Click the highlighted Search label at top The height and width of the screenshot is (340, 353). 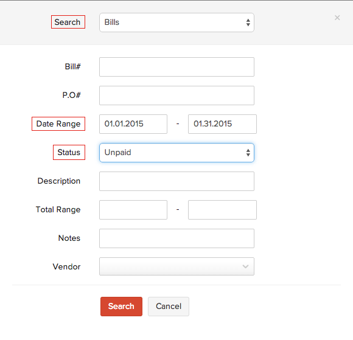click(68, 22)
